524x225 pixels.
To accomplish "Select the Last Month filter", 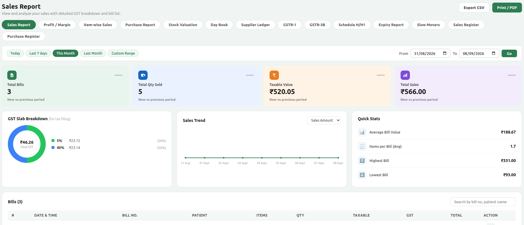I will tap(93, 53).
